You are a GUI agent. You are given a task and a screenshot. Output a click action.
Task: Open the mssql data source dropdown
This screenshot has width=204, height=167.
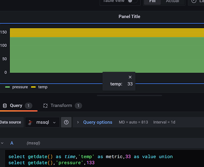coord(42,122)
